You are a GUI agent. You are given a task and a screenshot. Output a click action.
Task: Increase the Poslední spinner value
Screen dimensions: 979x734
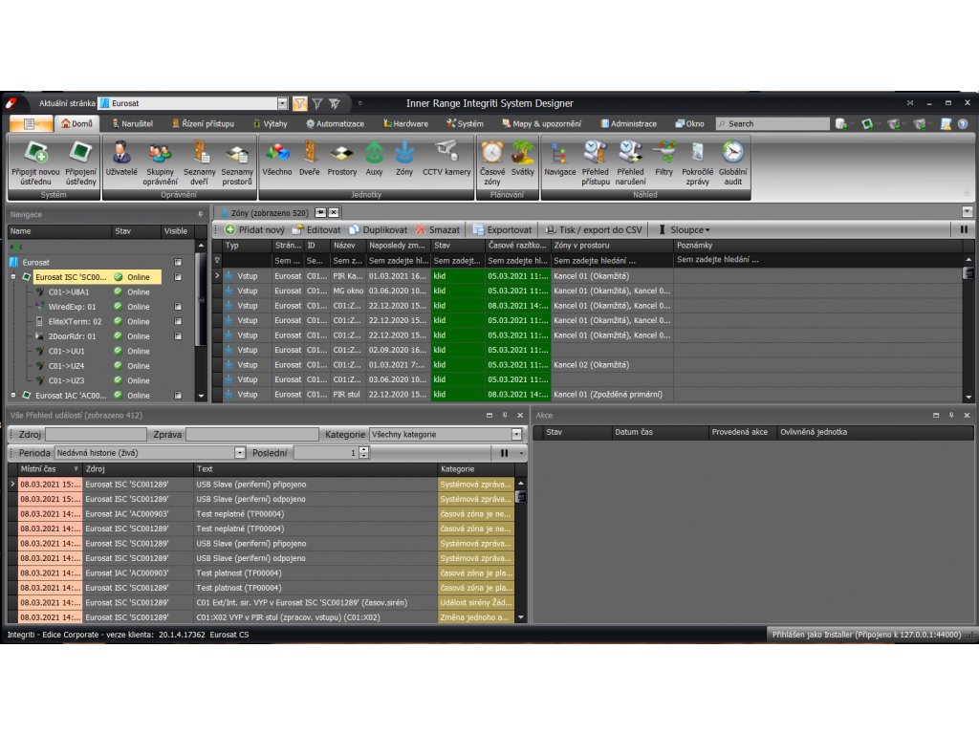pyautogui.click(x=363, y=450)
